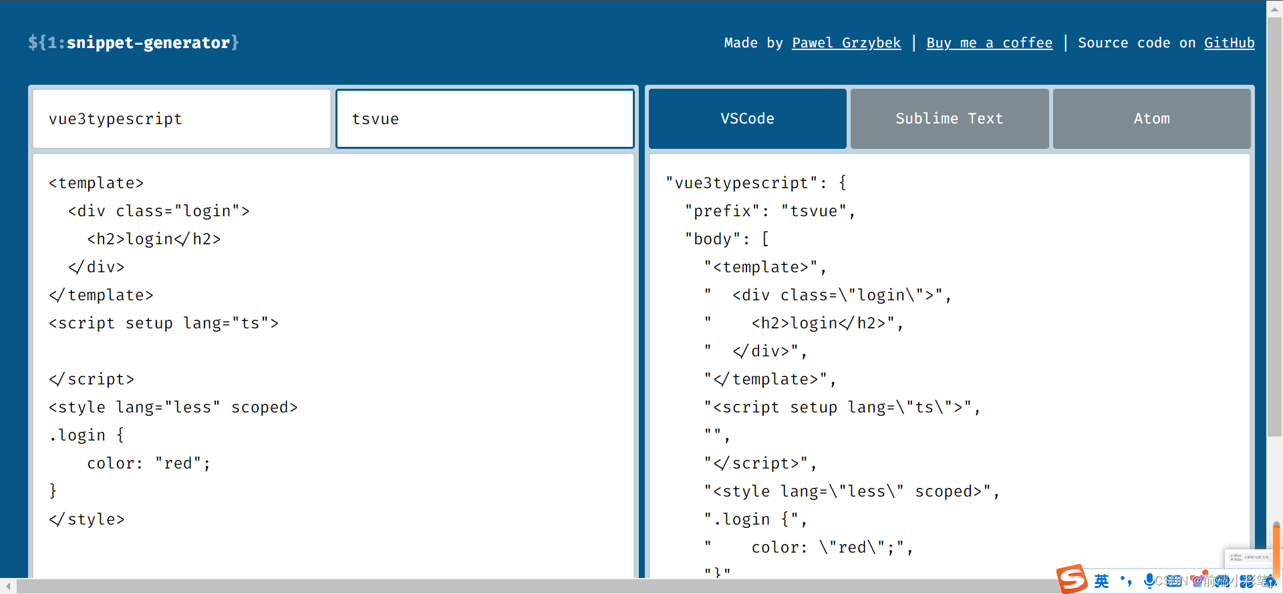
Task: Open the Buy me a coffee link
Action: pos(989,43)
